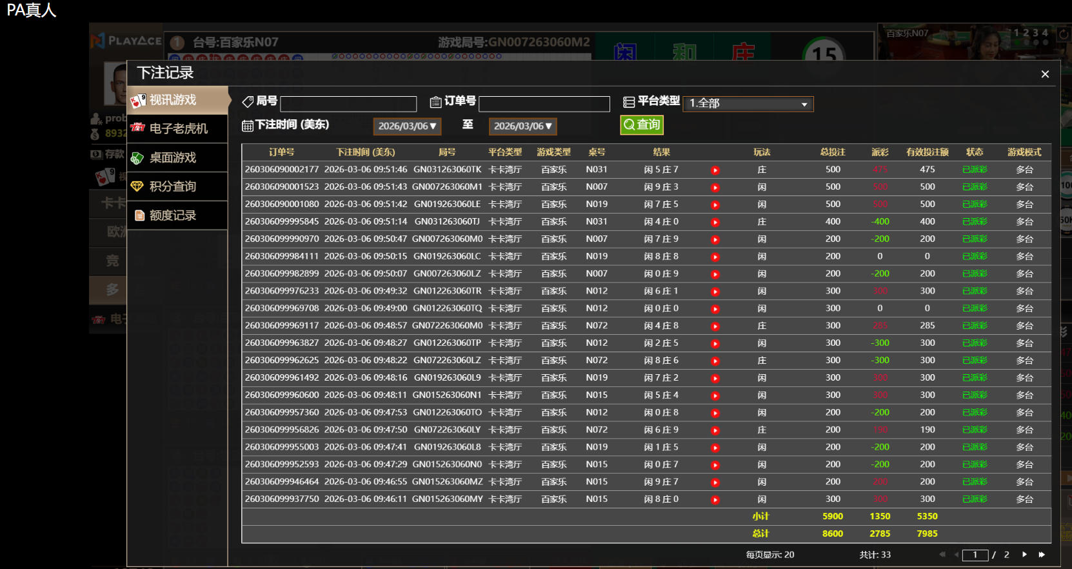Jump to the last page arrow
Viewport: 1072px width, 569px height.
coord(1042,555)
